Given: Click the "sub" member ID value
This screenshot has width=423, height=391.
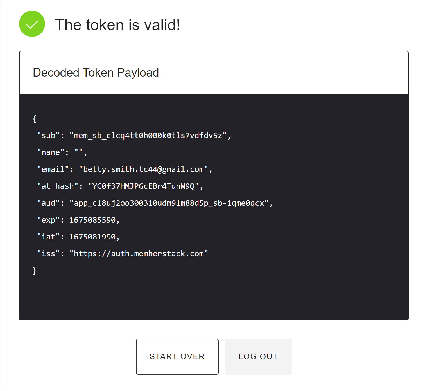Looking at the screenshot, I should [148, 136].
